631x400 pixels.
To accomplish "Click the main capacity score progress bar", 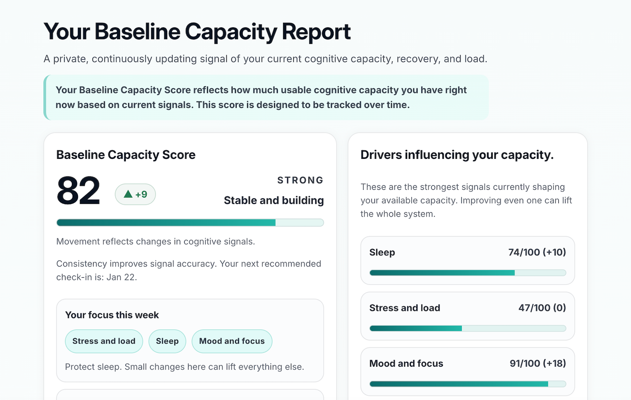I will click(190, 223).
